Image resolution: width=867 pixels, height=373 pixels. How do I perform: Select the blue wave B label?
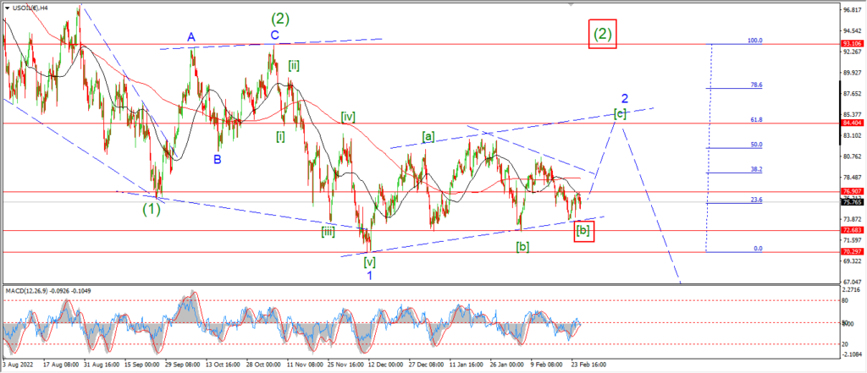point(218,159)
